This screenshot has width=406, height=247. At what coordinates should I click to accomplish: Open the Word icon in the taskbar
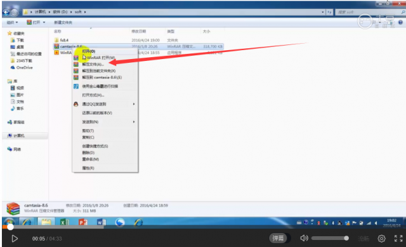[101, 222]
